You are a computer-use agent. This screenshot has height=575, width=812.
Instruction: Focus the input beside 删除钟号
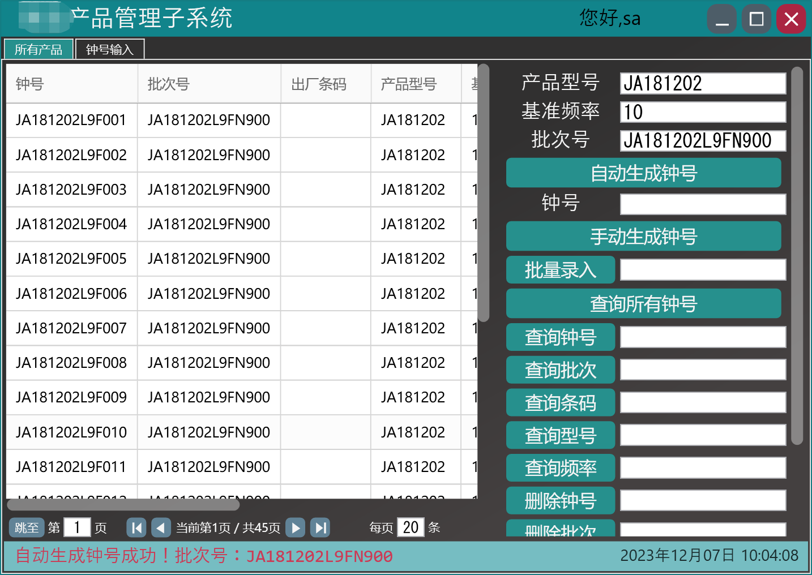[703, 501]
